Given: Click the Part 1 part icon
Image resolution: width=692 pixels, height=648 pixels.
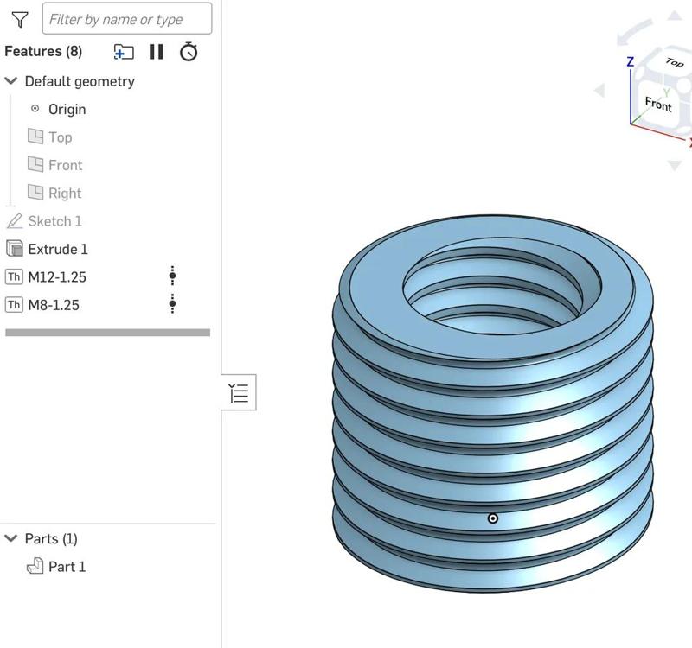Looking at the screenshot, I should pos(35,566).
